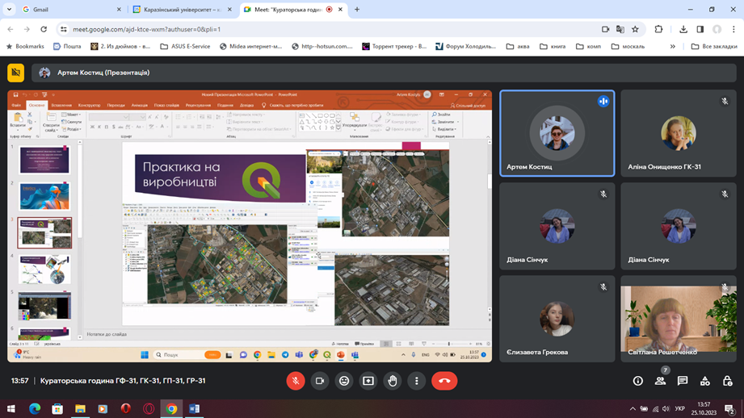Raise your hand in the meeting
The width and height of the screenshot is (744, 418).
click(393, 381)
